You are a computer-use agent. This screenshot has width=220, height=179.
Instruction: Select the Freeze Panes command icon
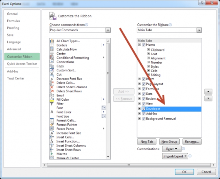(52, 128)
